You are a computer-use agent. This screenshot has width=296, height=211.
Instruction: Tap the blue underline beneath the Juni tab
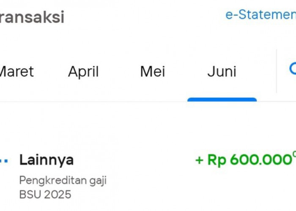222,100
